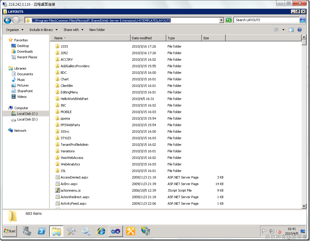
Task: Open Server Manager from the taskbar
Action: coord(27,231)
